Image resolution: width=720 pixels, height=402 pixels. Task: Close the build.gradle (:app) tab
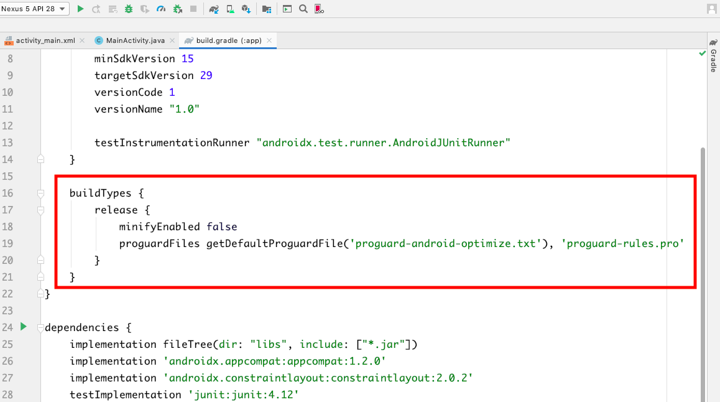pyautogui.click(x=270, y=40)
